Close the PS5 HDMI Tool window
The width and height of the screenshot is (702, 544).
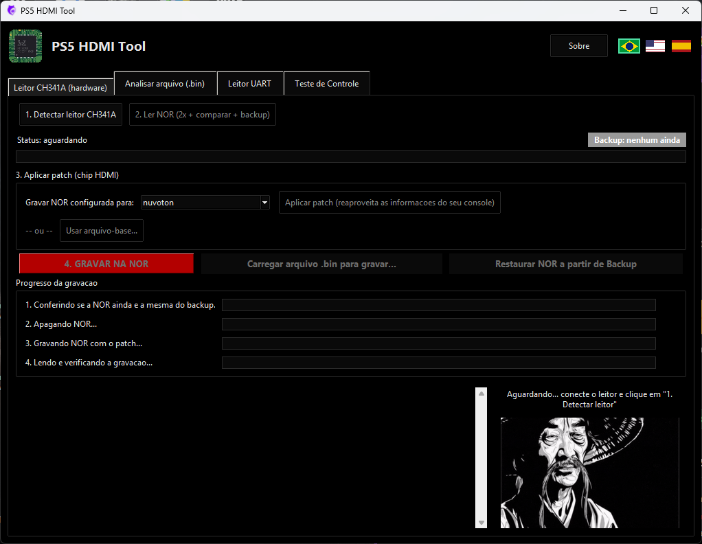click(x=686, y=10)
